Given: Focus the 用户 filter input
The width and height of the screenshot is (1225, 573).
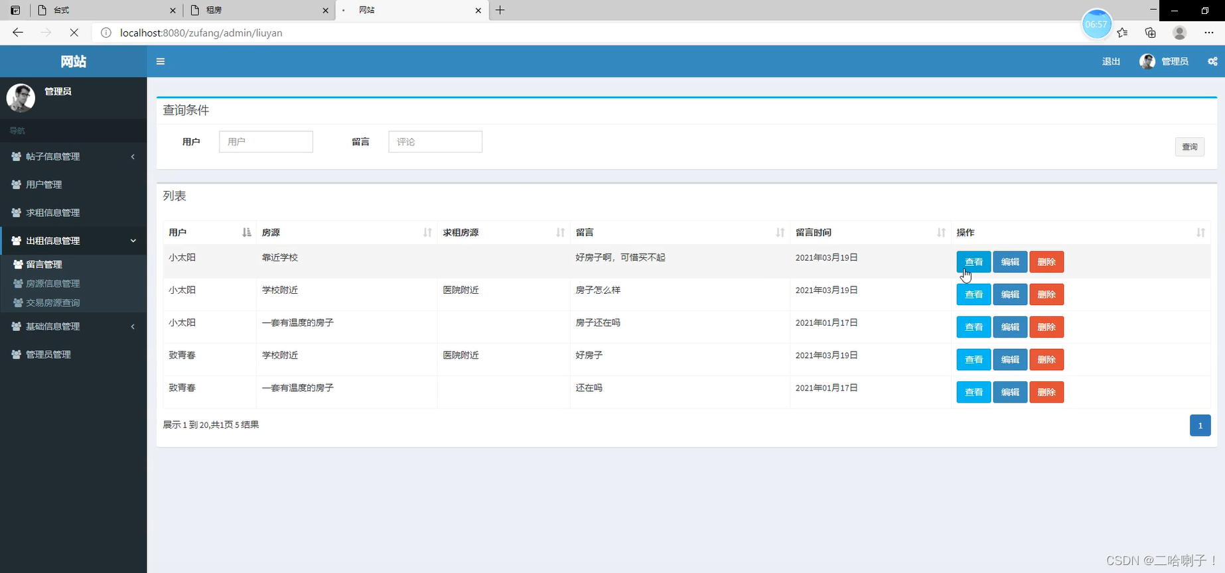Looking at the screenshot, I should pos(266,142).
